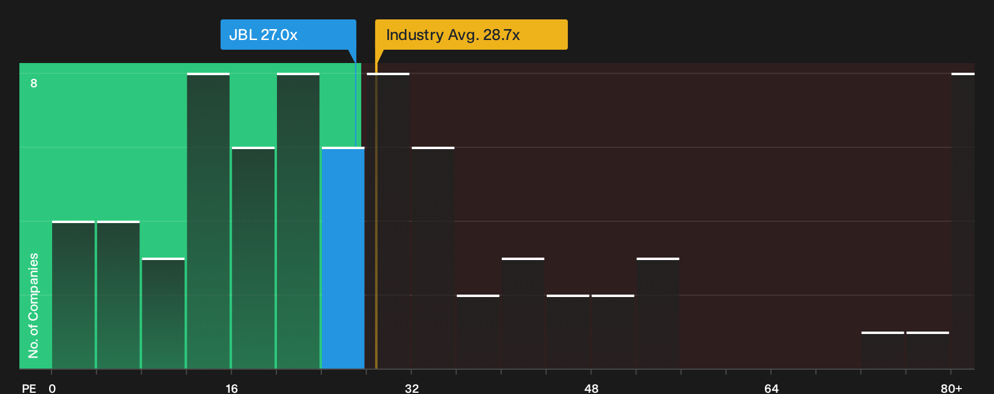Click the JBL 27.0x blue label
This screenshot has width=994, height=394.
click(x=288, y=35)
